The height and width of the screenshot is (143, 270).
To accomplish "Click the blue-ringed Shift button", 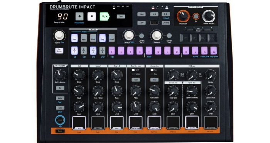I will coord(60,120).
